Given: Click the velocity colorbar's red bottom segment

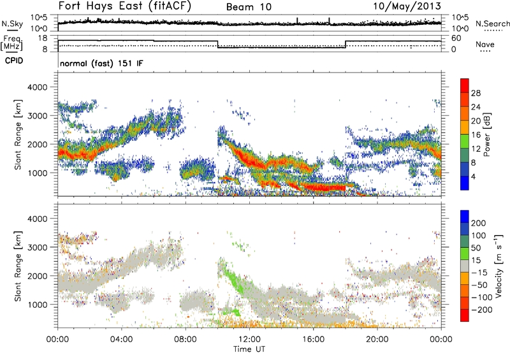Looking at the screenshot, I should coord(465,315).
